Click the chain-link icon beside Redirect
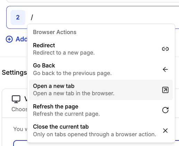 (165, 49)
